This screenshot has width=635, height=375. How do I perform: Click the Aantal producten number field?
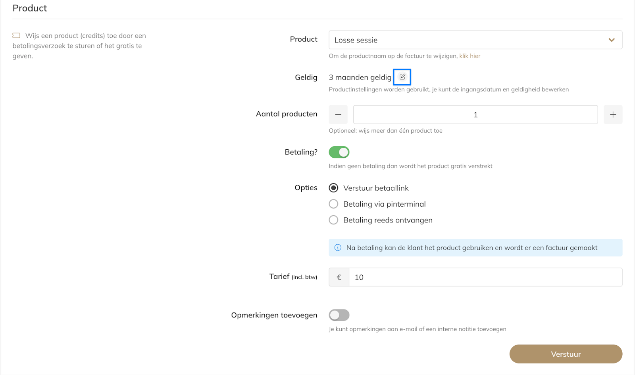coord(475,115)
